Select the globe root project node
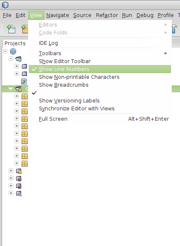The width and height of the screenshot is (180, 246). (x=13, y=51)
